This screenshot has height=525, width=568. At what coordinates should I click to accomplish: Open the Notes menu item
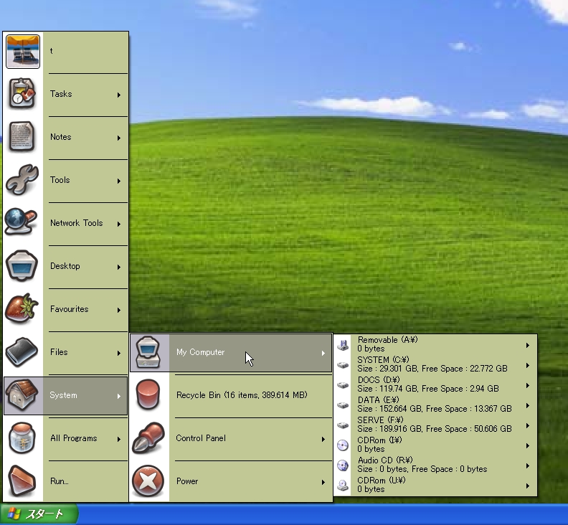(65, 137)
